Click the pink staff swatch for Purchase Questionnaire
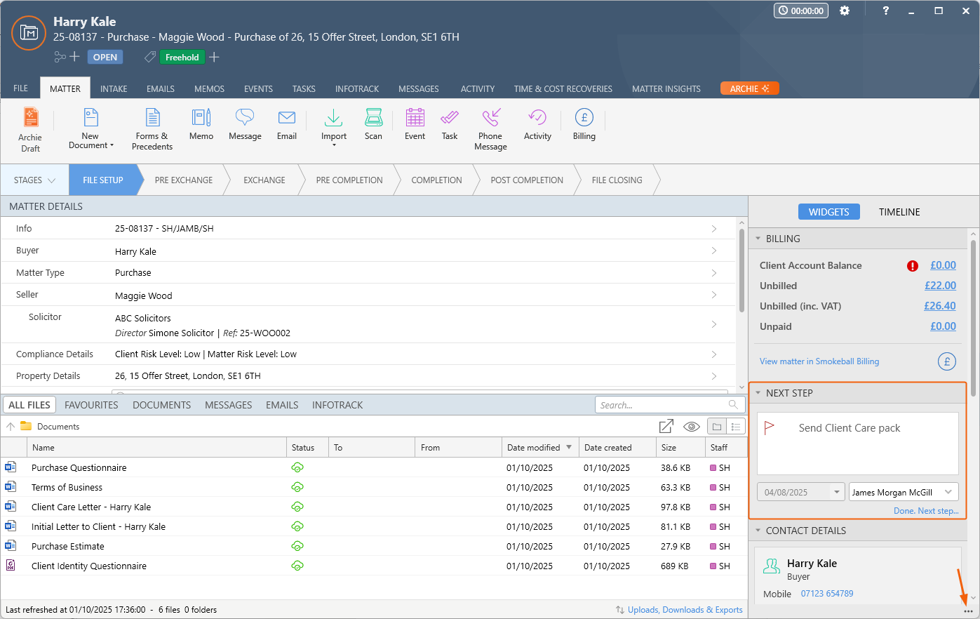980x619 pixels. (713, 467)
